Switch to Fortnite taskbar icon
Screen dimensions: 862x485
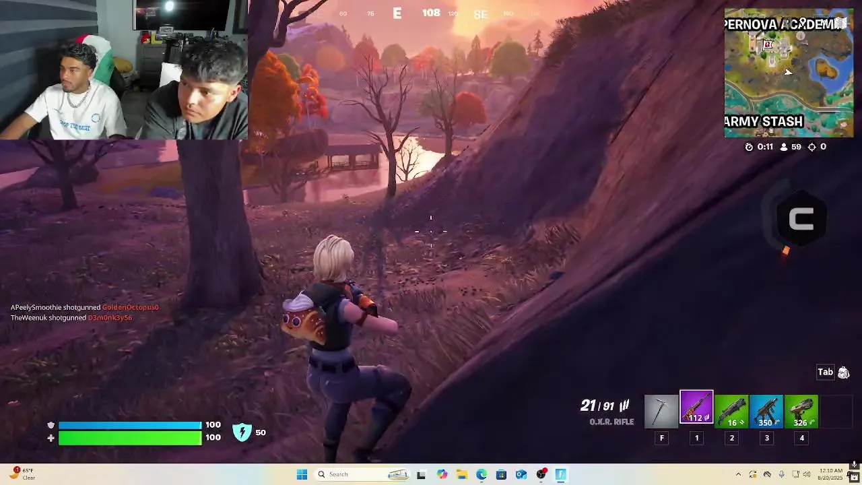click(560, 474)
